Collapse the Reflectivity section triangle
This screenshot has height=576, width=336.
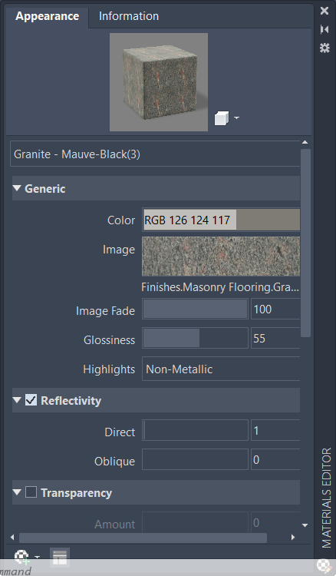(17, 400)
